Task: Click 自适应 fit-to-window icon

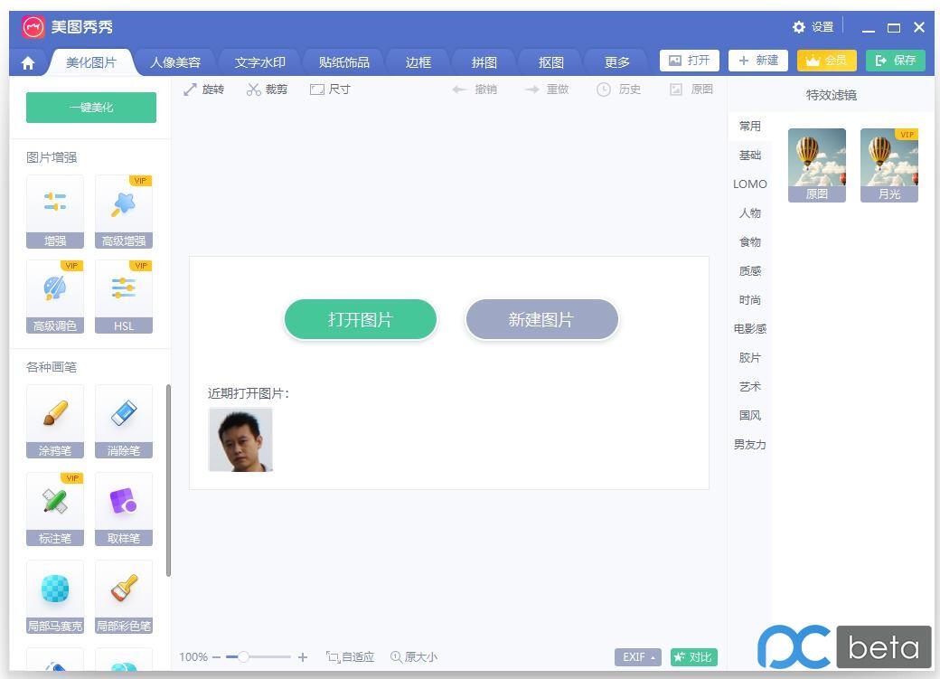Action: coord(350,657)
